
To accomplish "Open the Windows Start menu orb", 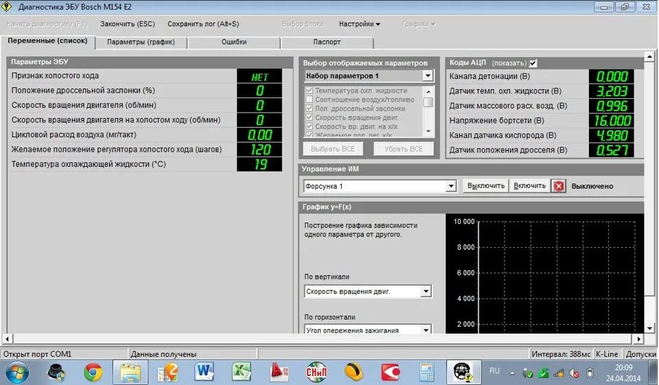I will point(17,373).
